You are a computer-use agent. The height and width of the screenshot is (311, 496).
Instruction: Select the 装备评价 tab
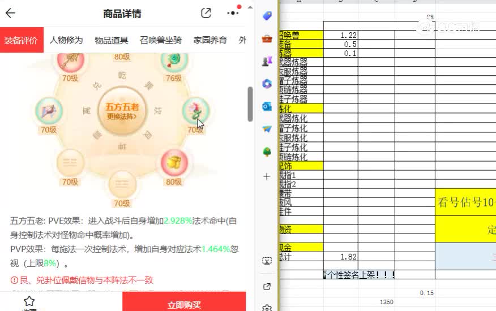tap(22, 40)
